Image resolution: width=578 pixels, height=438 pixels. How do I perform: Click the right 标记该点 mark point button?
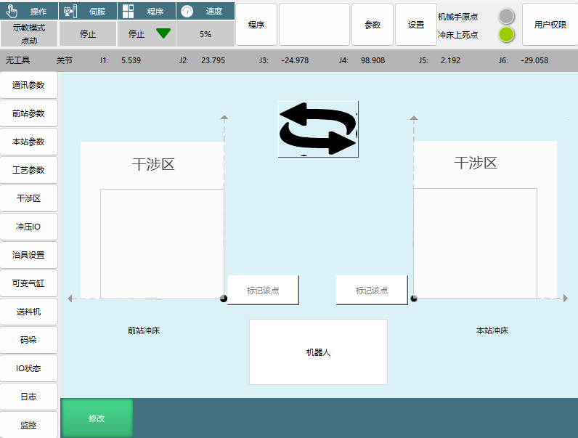372,291
